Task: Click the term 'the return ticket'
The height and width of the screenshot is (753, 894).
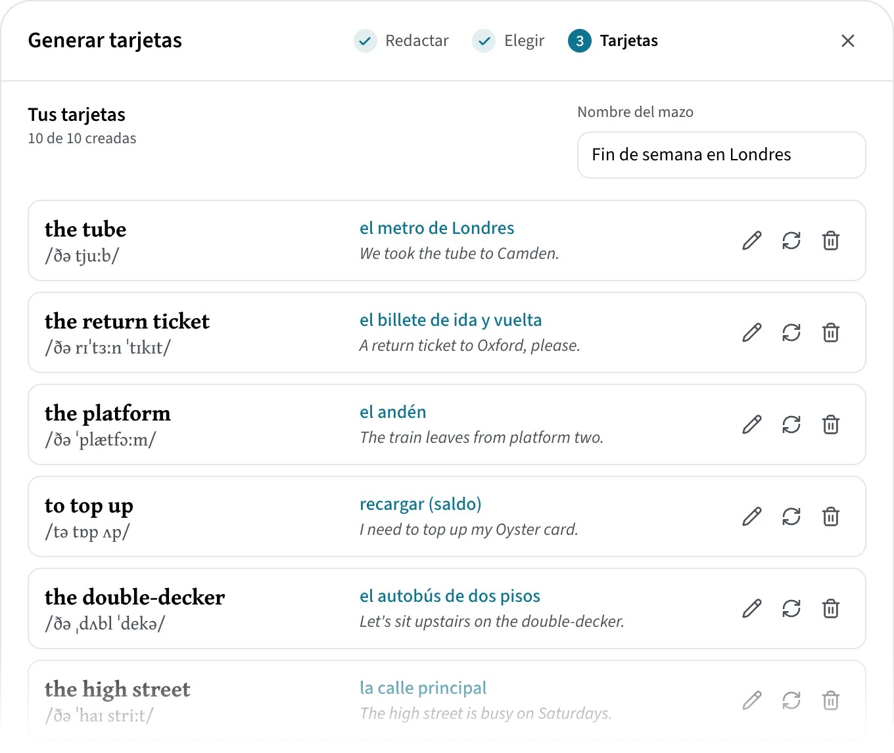Action: click(x=127, y=321)
